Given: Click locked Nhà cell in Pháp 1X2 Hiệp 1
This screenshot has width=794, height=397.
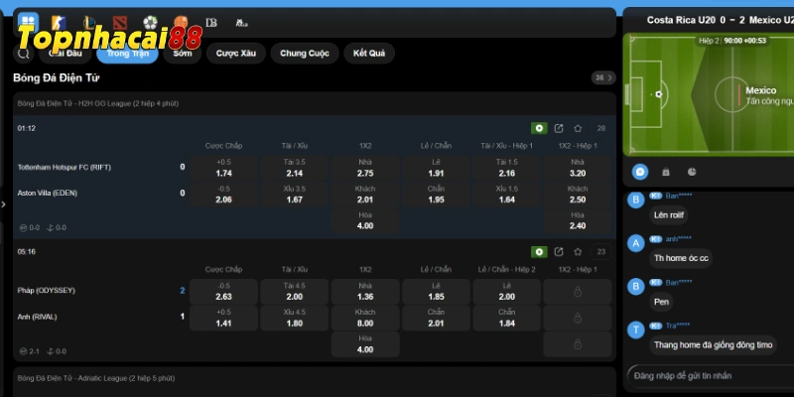Looking at the screenshot, I should coord(578,292).
